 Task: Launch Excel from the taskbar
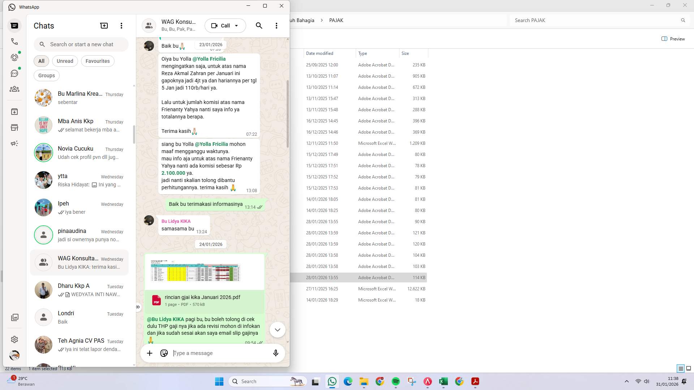click(x=444, y=381)
